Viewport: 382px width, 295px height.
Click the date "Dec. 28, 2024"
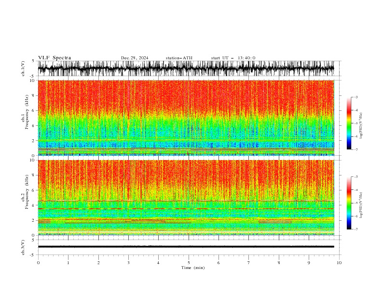tap(135, 58)
